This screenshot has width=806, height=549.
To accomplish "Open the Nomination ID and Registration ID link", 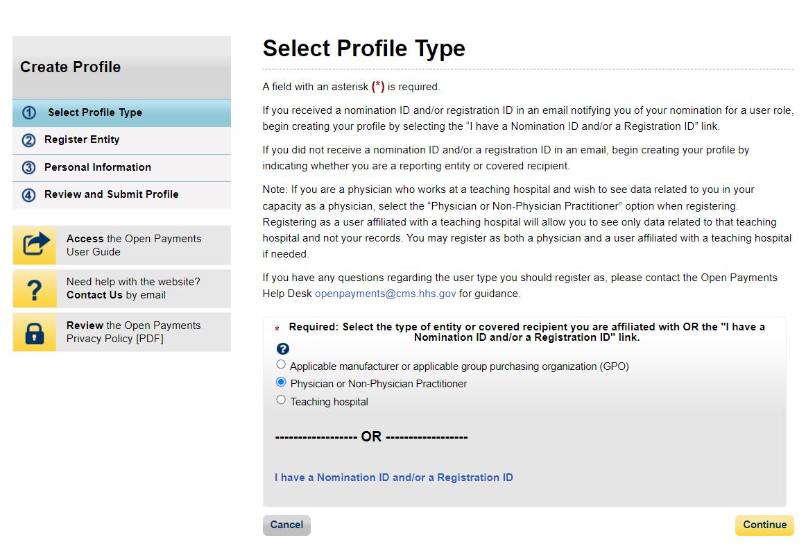I will coord(393,478).
